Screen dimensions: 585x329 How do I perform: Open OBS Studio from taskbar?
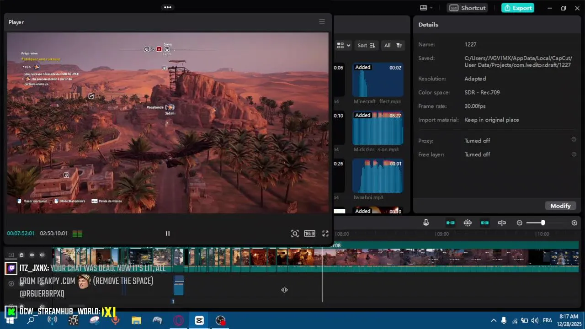click(221, 320)
